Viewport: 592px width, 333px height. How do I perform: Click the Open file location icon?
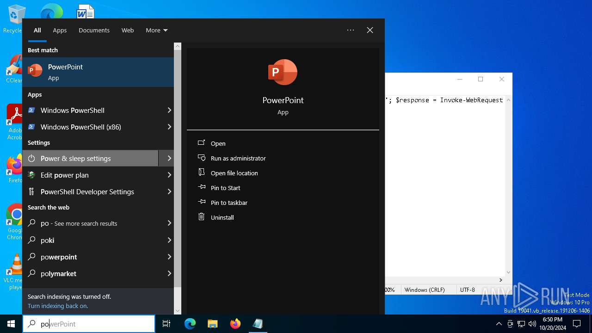coord(201,173)
